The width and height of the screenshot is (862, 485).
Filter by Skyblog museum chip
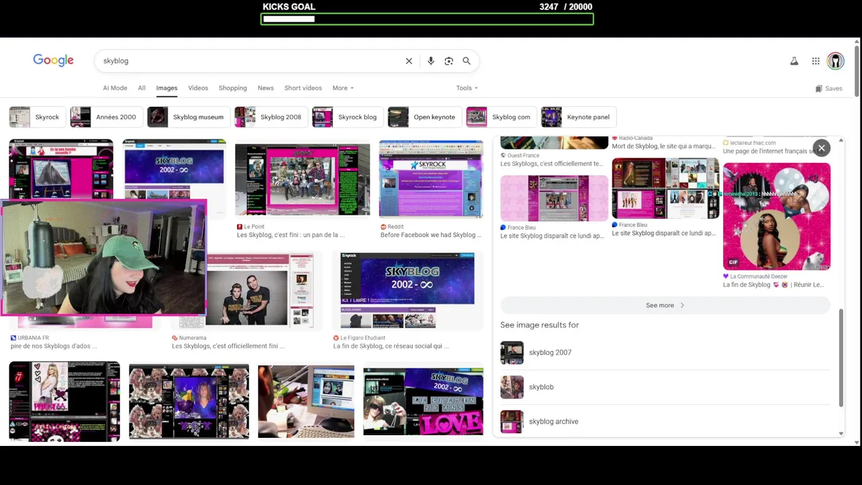coord(189,117)
